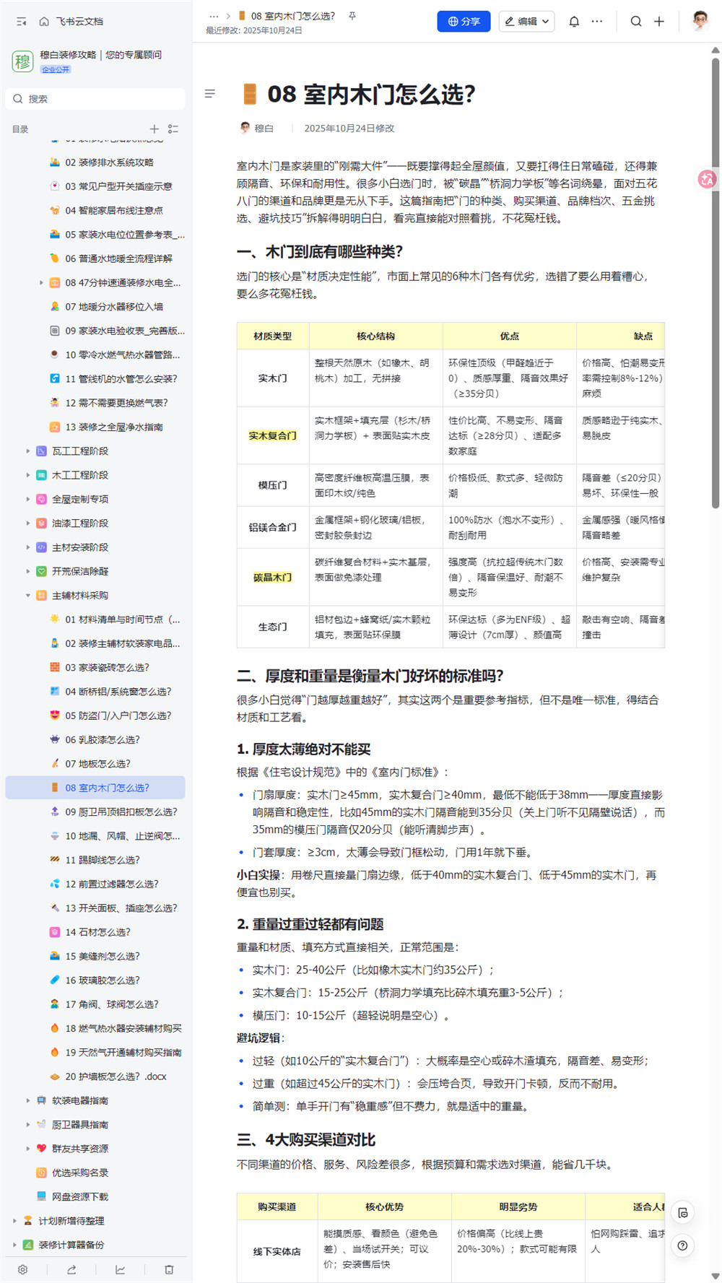Open the user profile avatar

(700, 21)
